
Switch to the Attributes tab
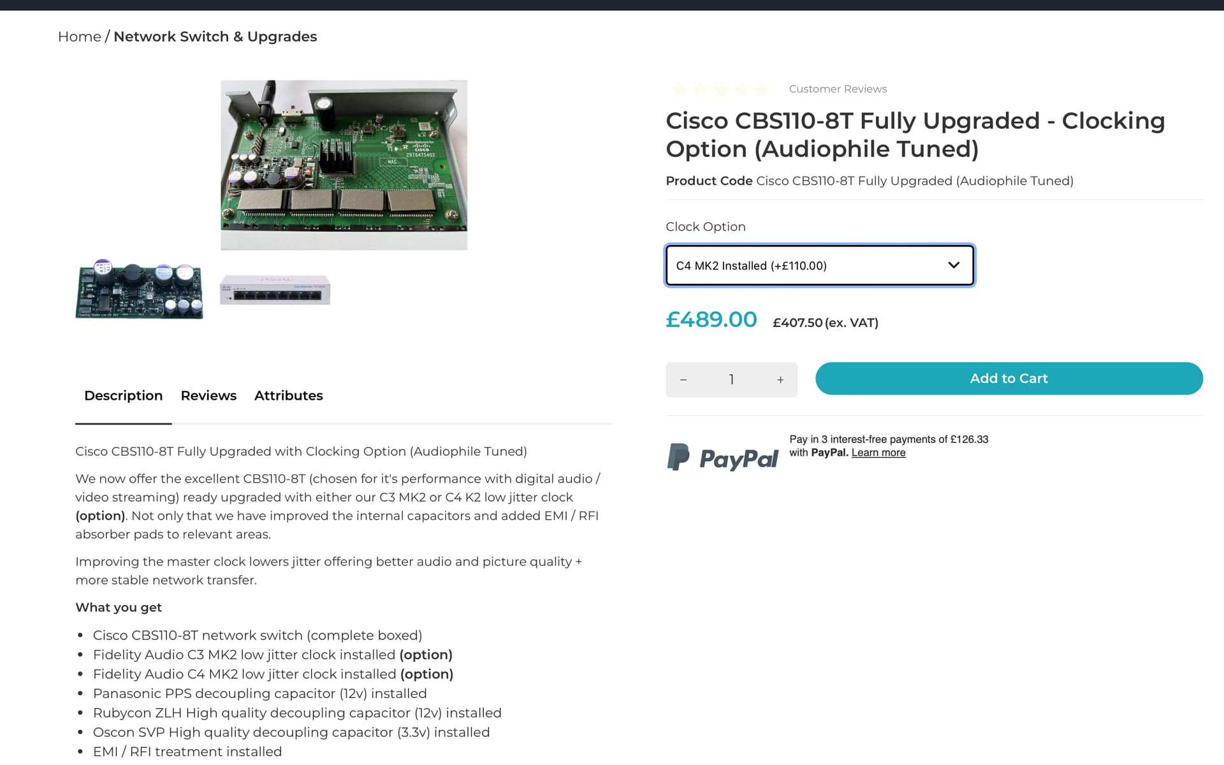point(289,396)
